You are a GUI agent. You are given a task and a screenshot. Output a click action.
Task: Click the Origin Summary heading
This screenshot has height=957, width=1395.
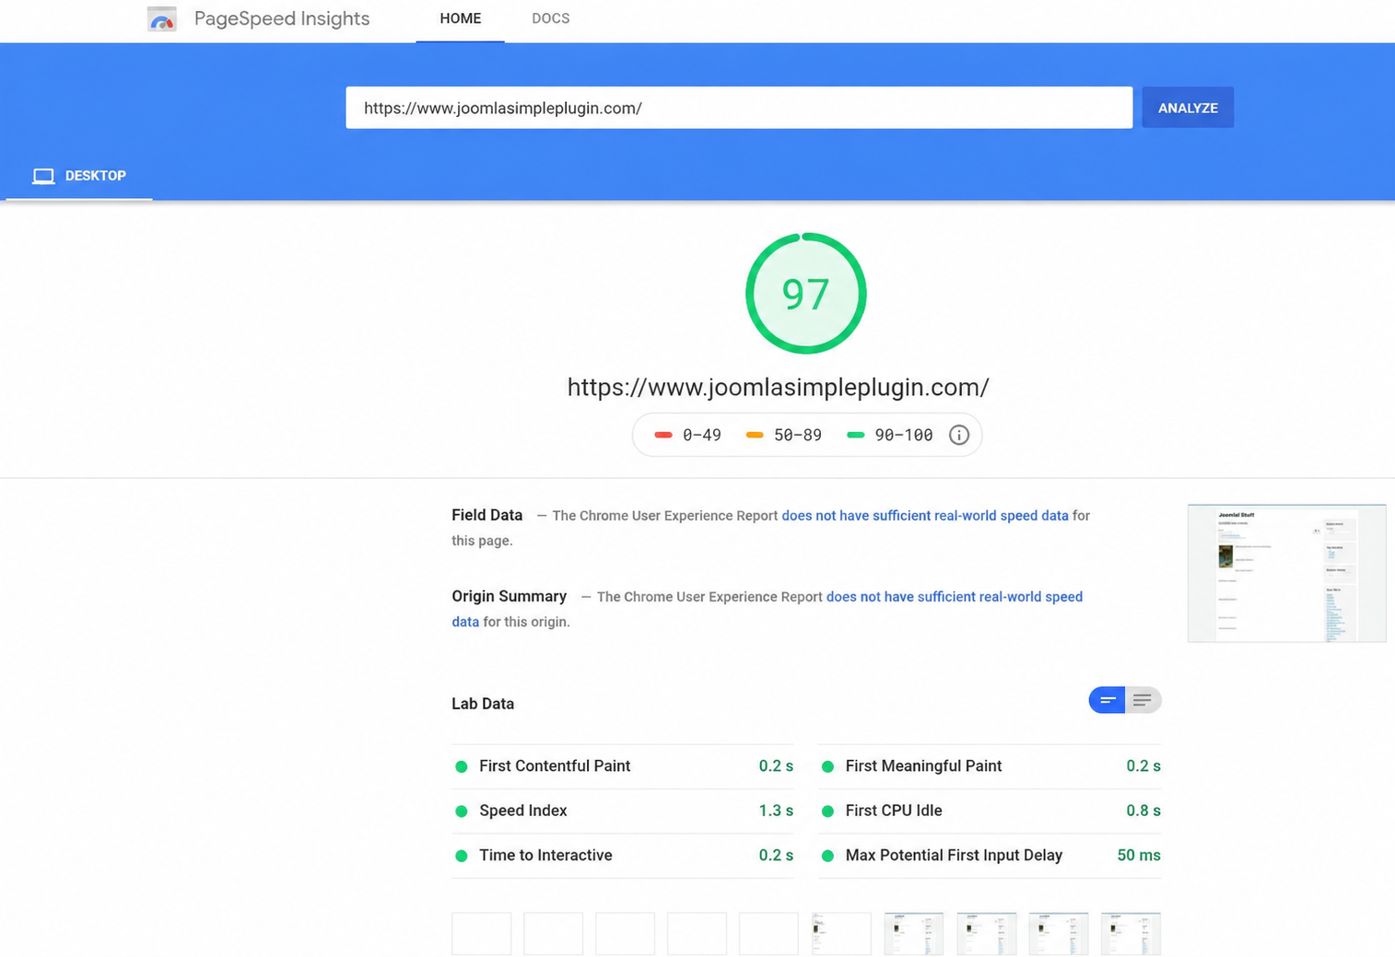[x=510, y=596]
